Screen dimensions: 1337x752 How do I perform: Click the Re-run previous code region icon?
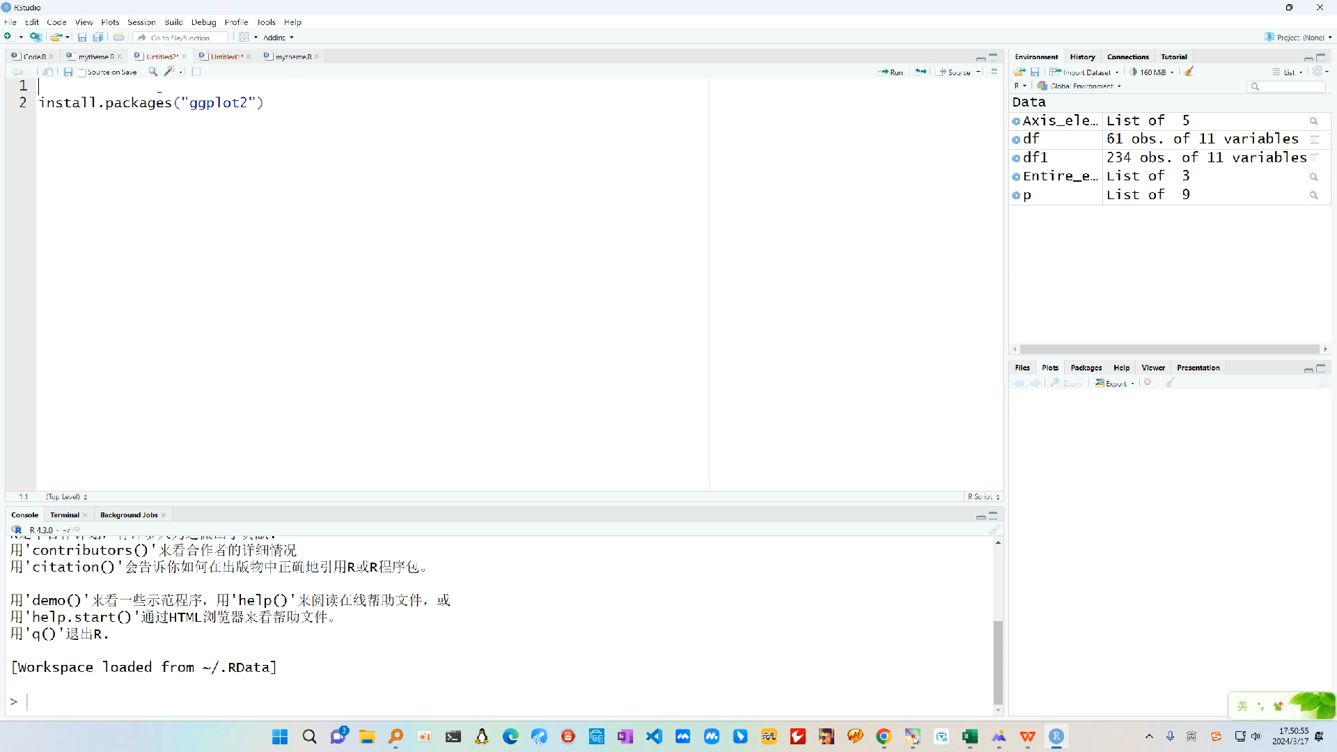point(921,72)
